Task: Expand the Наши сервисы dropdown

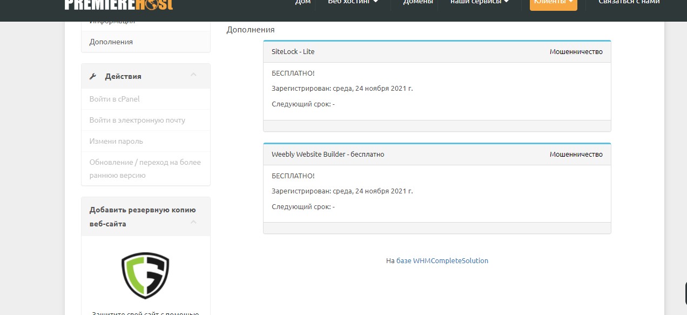Action: [x=480, y=2]
